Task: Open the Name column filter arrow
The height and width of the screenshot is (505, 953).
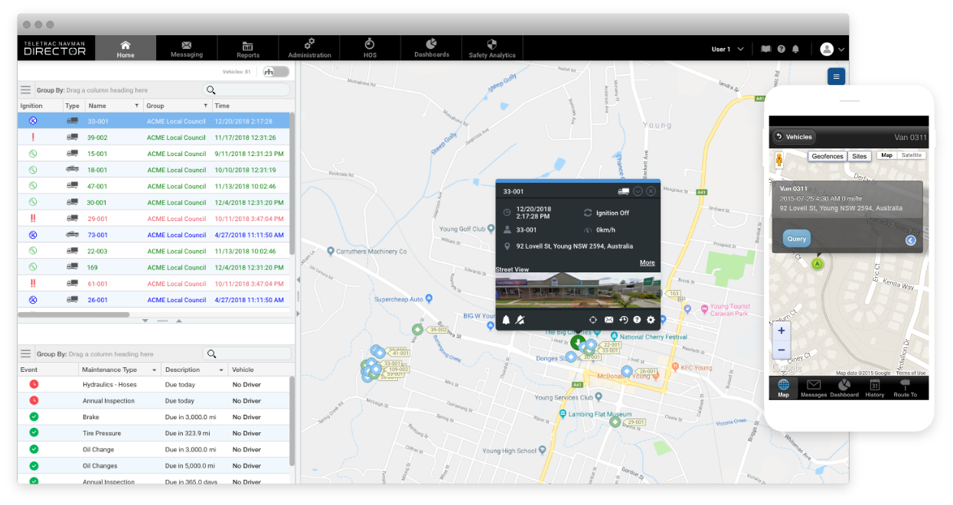Action: point(137,106)
